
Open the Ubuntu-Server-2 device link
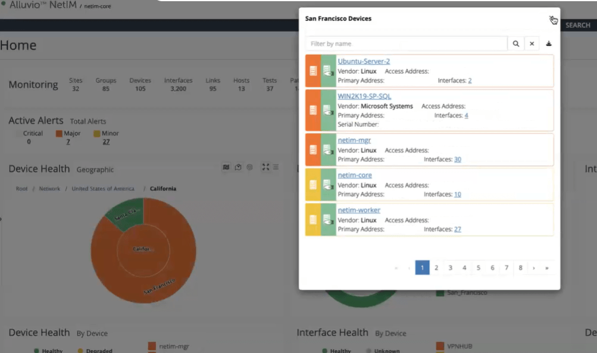(364, 61)
